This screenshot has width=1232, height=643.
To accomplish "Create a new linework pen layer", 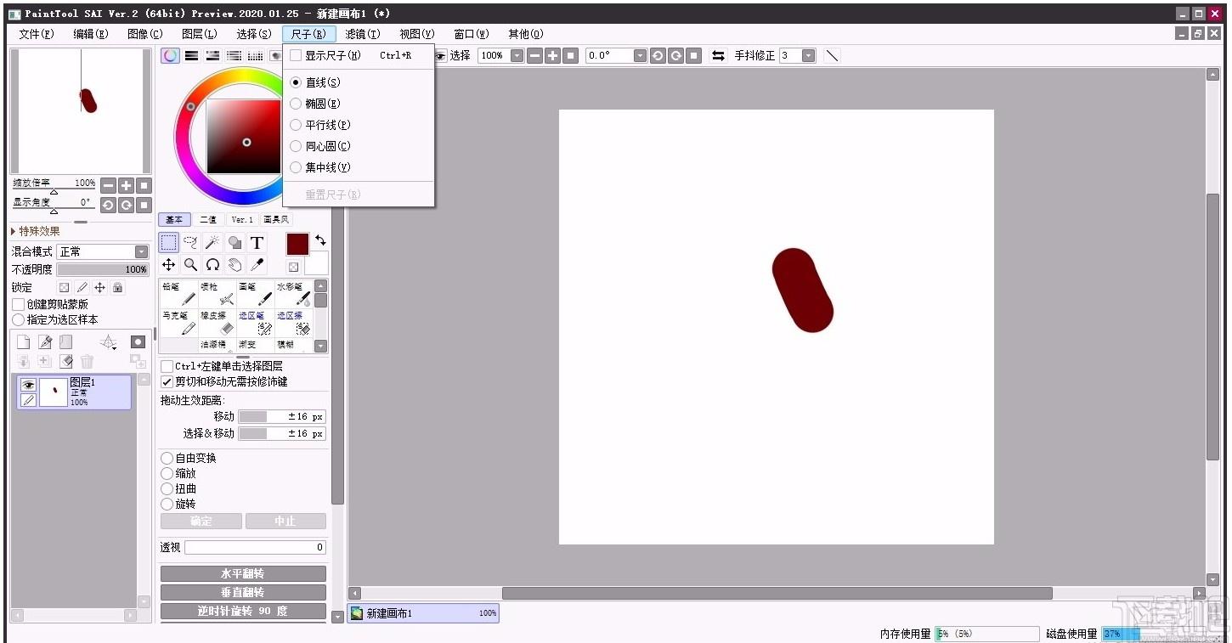I will (x=45, y=341).
